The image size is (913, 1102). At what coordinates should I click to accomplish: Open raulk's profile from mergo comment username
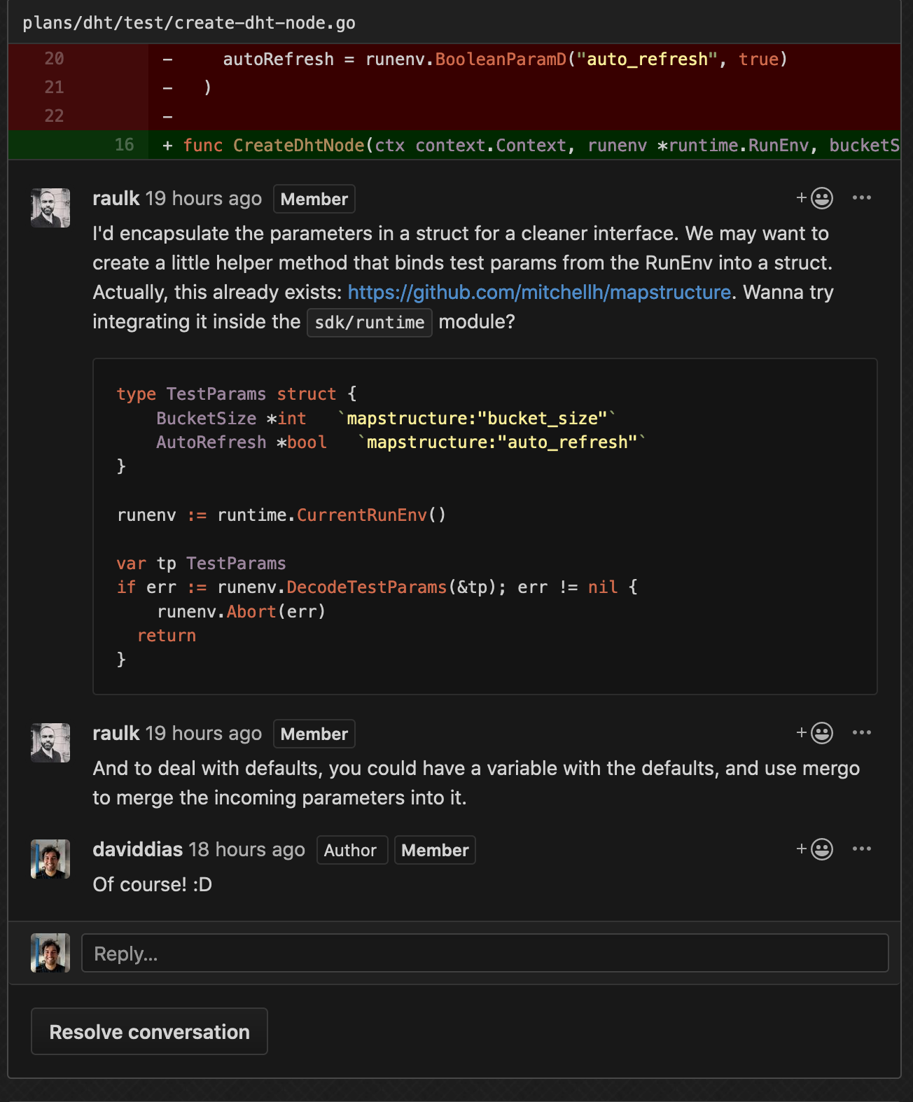[116, 734]
